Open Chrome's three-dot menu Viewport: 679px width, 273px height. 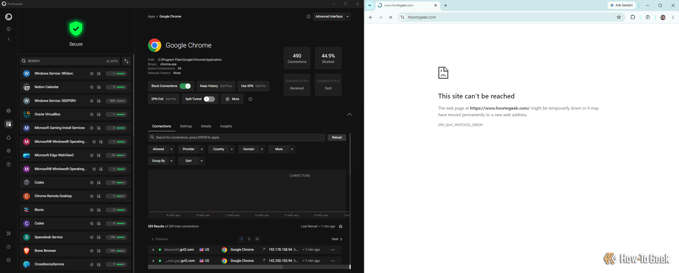click(673, 17)
